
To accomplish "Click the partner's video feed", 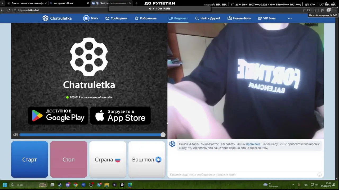I will pos(246,81).
